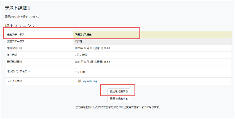This screenshot has height=119, width=235.
Task: Click the due date 2021年 07月 9日 value
Action: coord(92,48)
